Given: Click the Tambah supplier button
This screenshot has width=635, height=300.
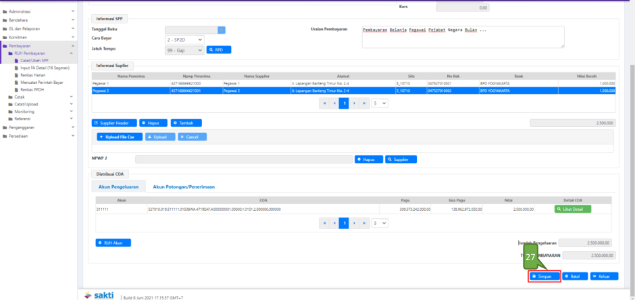Looking at the screenshot, I should click(186, 122).
